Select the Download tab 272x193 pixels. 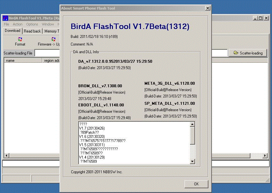12,31
